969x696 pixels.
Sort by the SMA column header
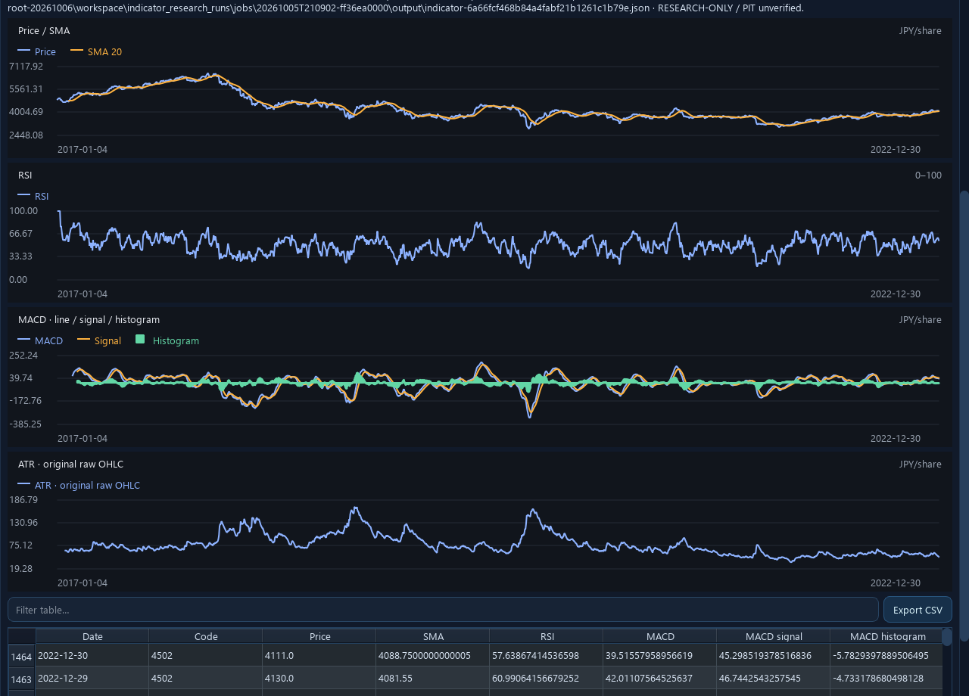pos(433,636)
